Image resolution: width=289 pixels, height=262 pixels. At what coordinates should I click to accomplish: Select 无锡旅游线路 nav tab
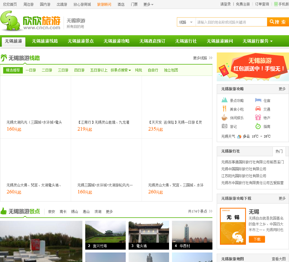click(x=45, y=41)
